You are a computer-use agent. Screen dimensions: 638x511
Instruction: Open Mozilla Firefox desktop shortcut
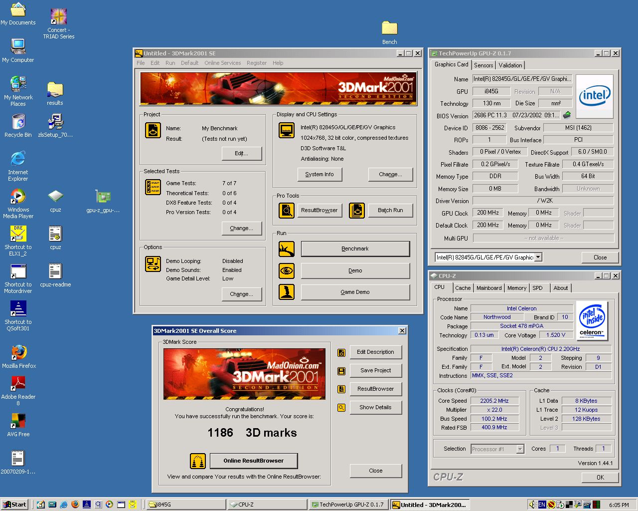tap(19, 352)
